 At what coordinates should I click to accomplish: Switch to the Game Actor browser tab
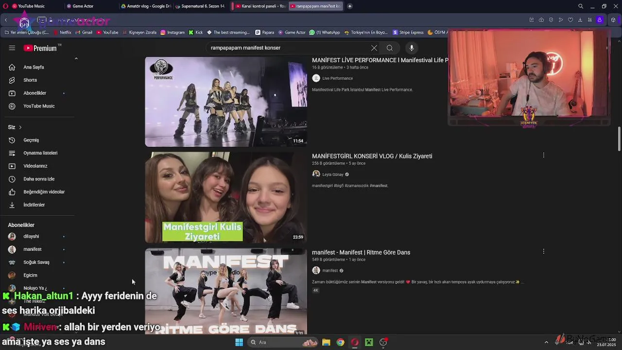(90, 6)
